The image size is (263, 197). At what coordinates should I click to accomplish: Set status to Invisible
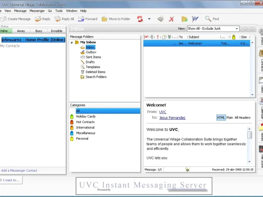(57, 31)
